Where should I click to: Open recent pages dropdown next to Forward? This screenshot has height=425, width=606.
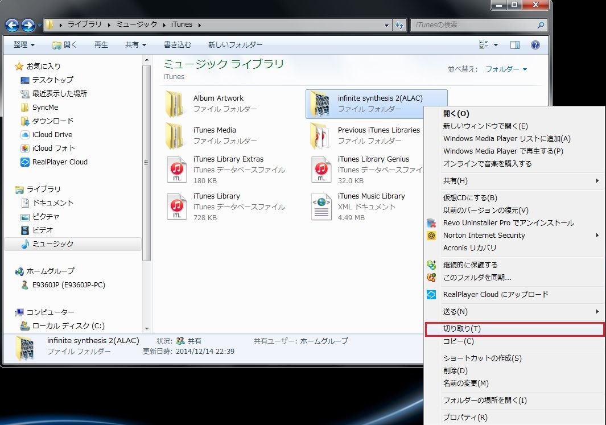pyautogui.click(x=39, y=25)
